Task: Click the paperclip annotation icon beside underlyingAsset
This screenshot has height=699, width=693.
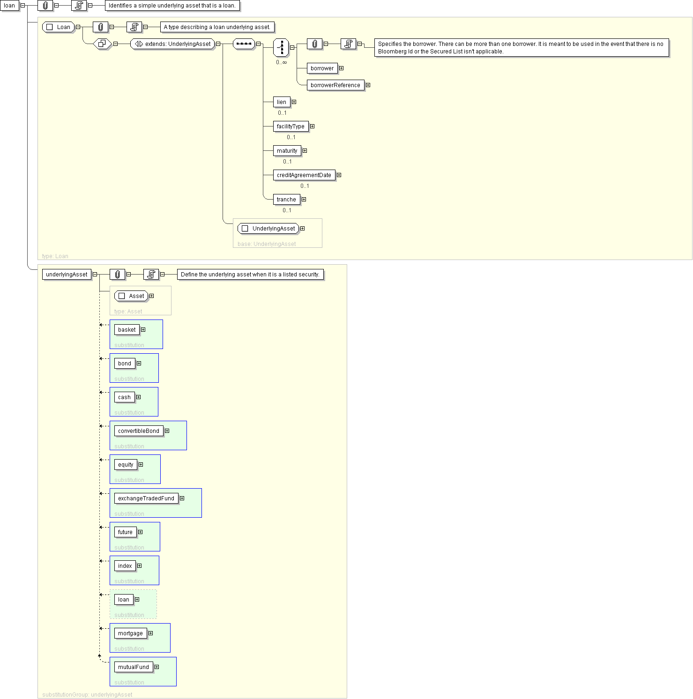Action: [x=117, y=275]
